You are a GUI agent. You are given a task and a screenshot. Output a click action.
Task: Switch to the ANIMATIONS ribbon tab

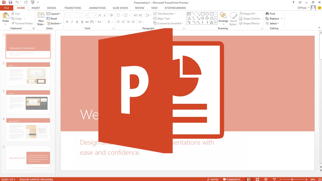(x=97, y=8)
